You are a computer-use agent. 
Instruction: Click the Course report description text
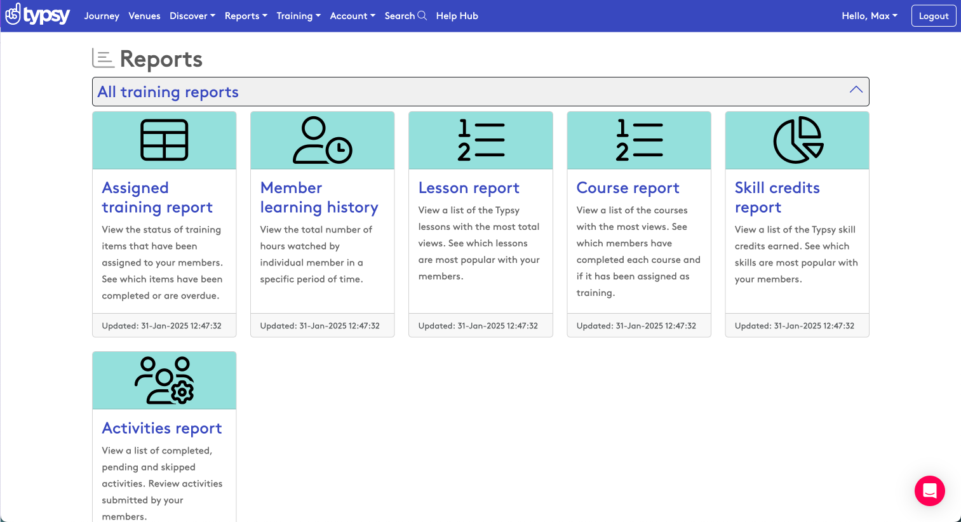point(638,251)
